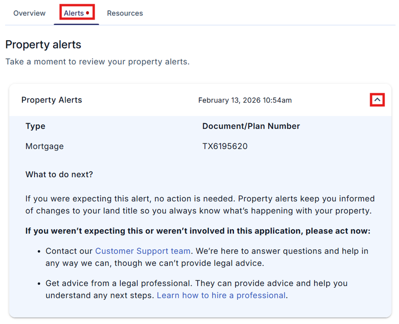Screen dimensions: 399x324
Task: Click the Get advice from a legal professional bullet
Action: (x=196, y=283)
